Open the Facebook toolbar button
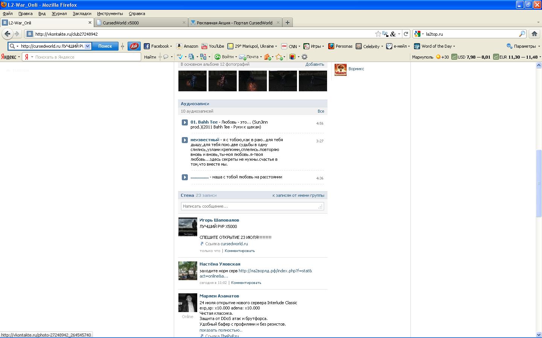 [x=158, y=46]
